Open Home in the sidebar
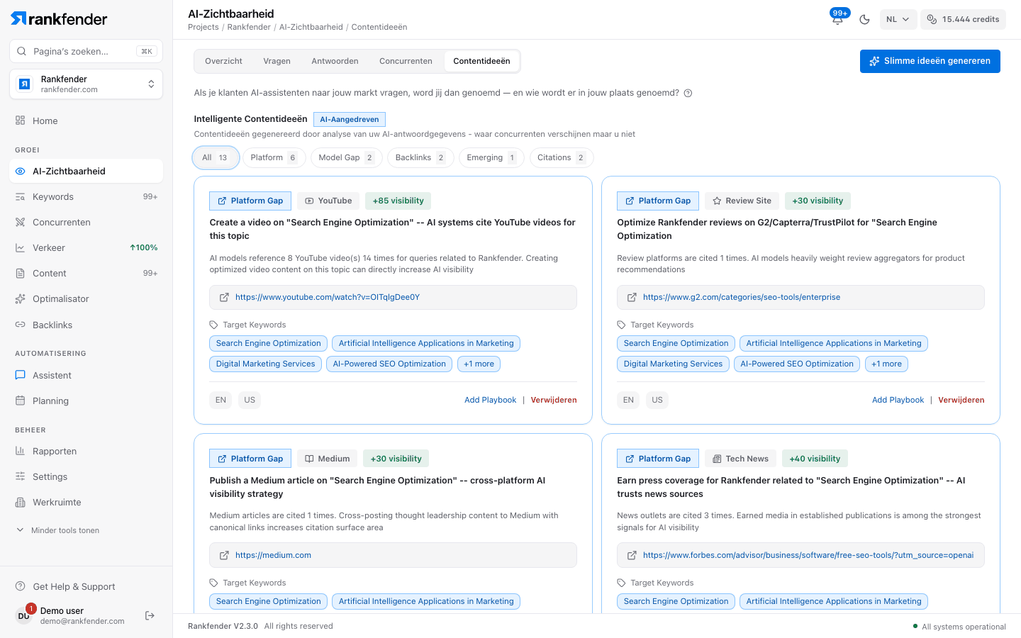Screen dimensions: 1021x638 point(86,121)
